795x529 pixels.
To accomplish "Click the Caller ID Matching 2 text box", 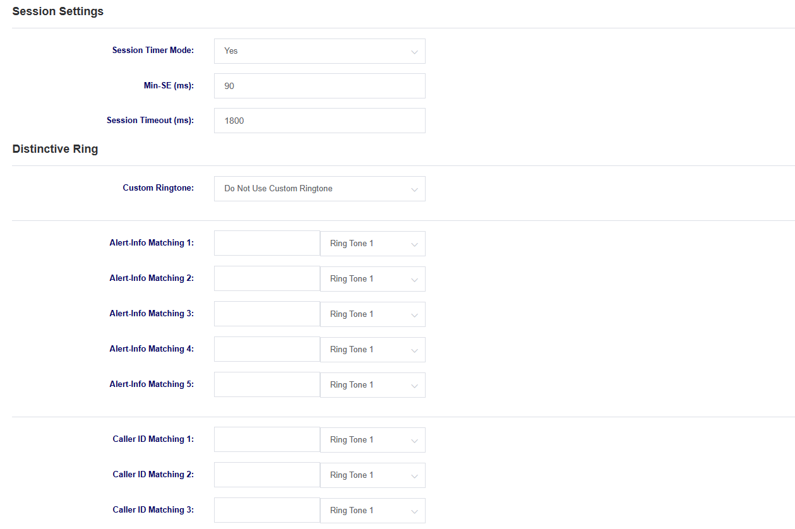I will pyautogui.click(x=267, y=475).
